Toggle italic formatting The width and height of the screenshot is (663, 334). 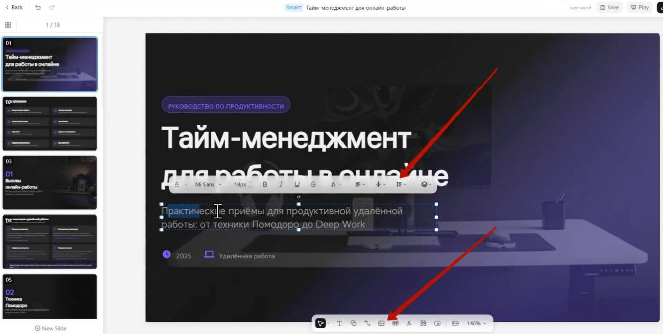[x=281, y=184]
